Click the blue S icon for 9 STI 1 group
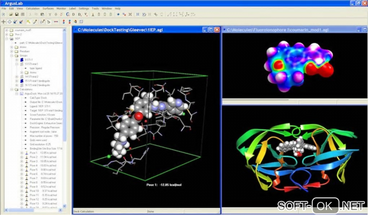Viewport: 368px width, 215px height. click(22, 60)
